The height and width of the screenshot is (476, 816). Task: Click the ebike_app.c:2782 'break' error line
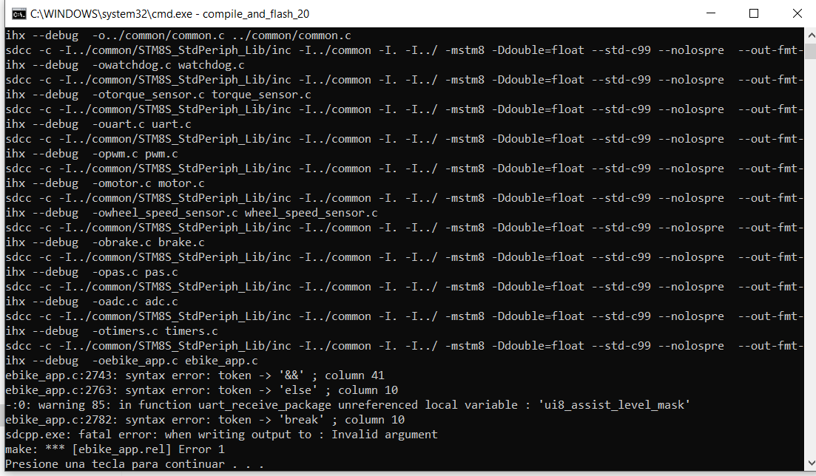204,420
